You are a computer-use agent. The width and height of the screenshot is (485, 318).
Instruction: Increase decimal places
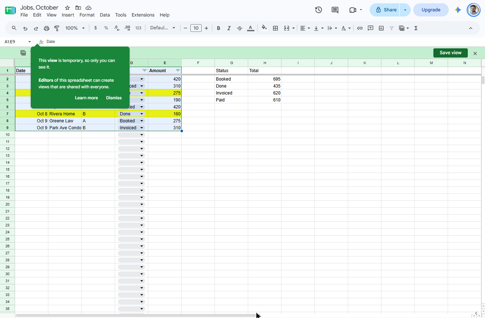127,28
